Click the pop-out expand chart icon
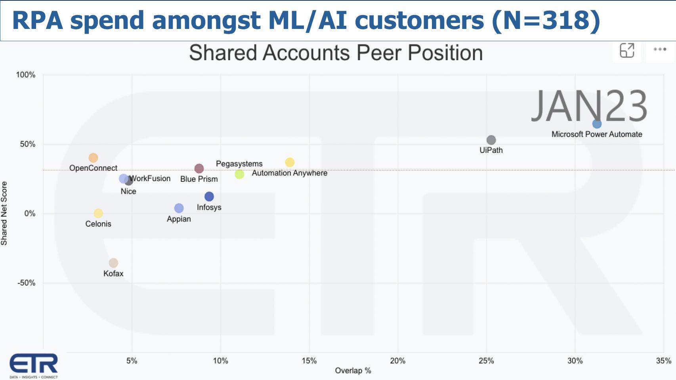The image size is (676, 380). pyautogui.click(x=627, y=51)
